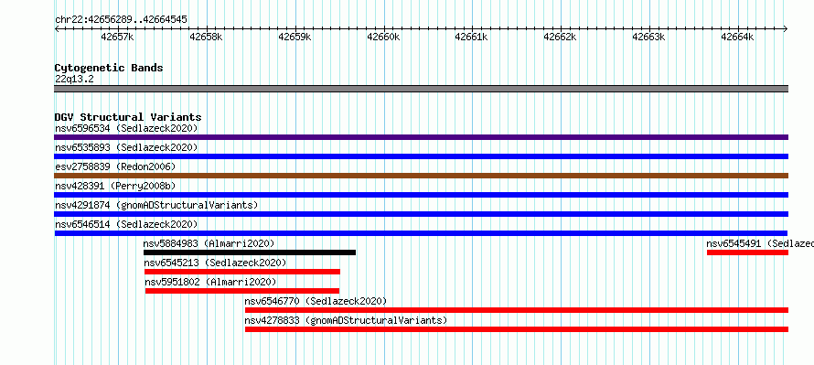Click the chr22:42656289..42664545 region label

[x=121, y=20]
